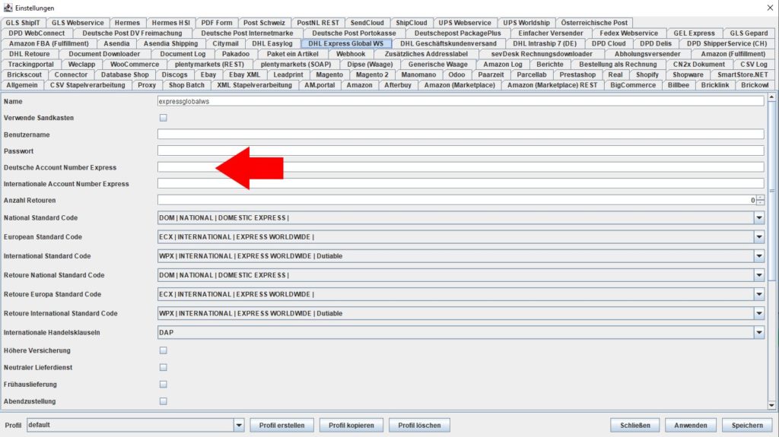Image resolution: width=779 pixels, height=437 pixels.
Task: Click Profil kopieren button
Action: [x=351, y=425]
